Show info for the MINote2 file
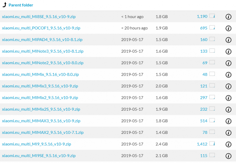The image size is (236, 163). click(228, 63)
